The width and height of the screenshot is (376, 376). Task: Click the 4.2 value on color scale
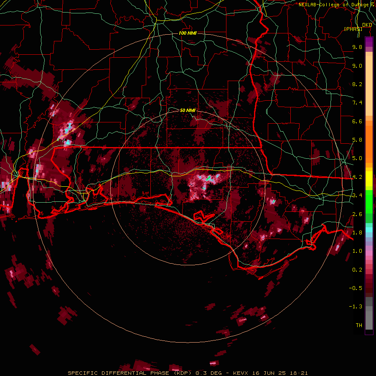357,177
